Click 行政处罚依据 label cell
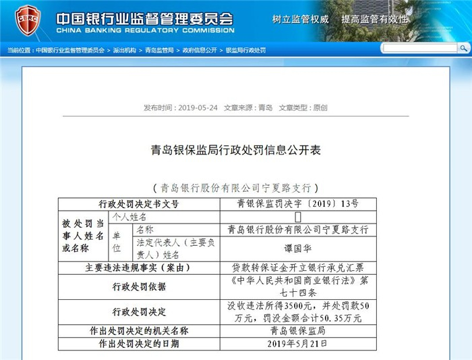 (x=139, y=287)
